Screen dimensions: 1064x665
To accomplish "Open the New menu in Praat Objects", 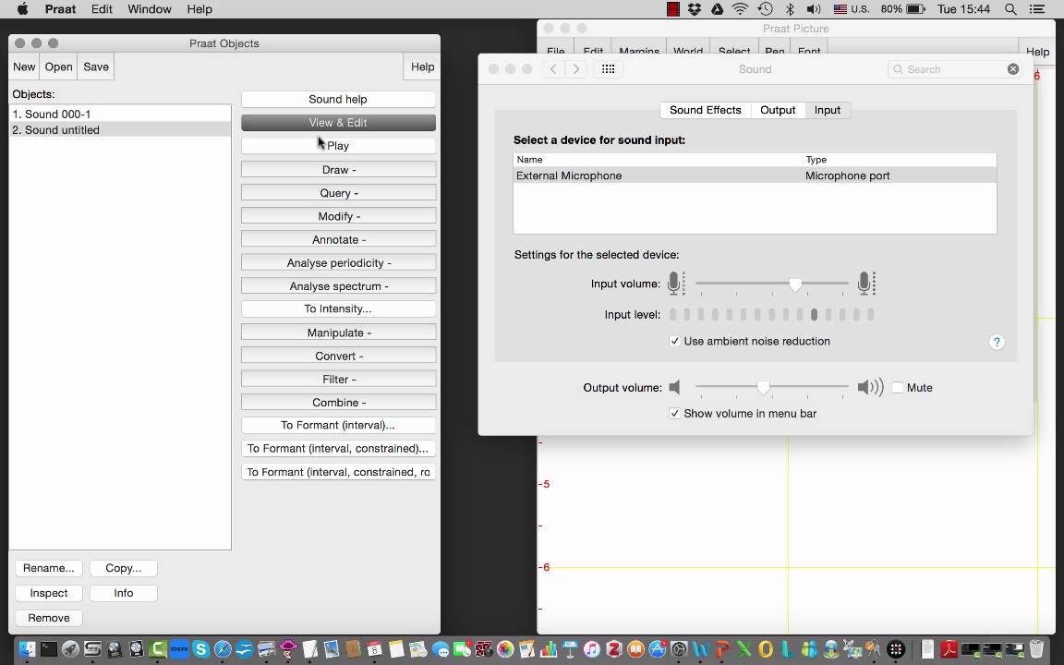I will coord(24,66).
